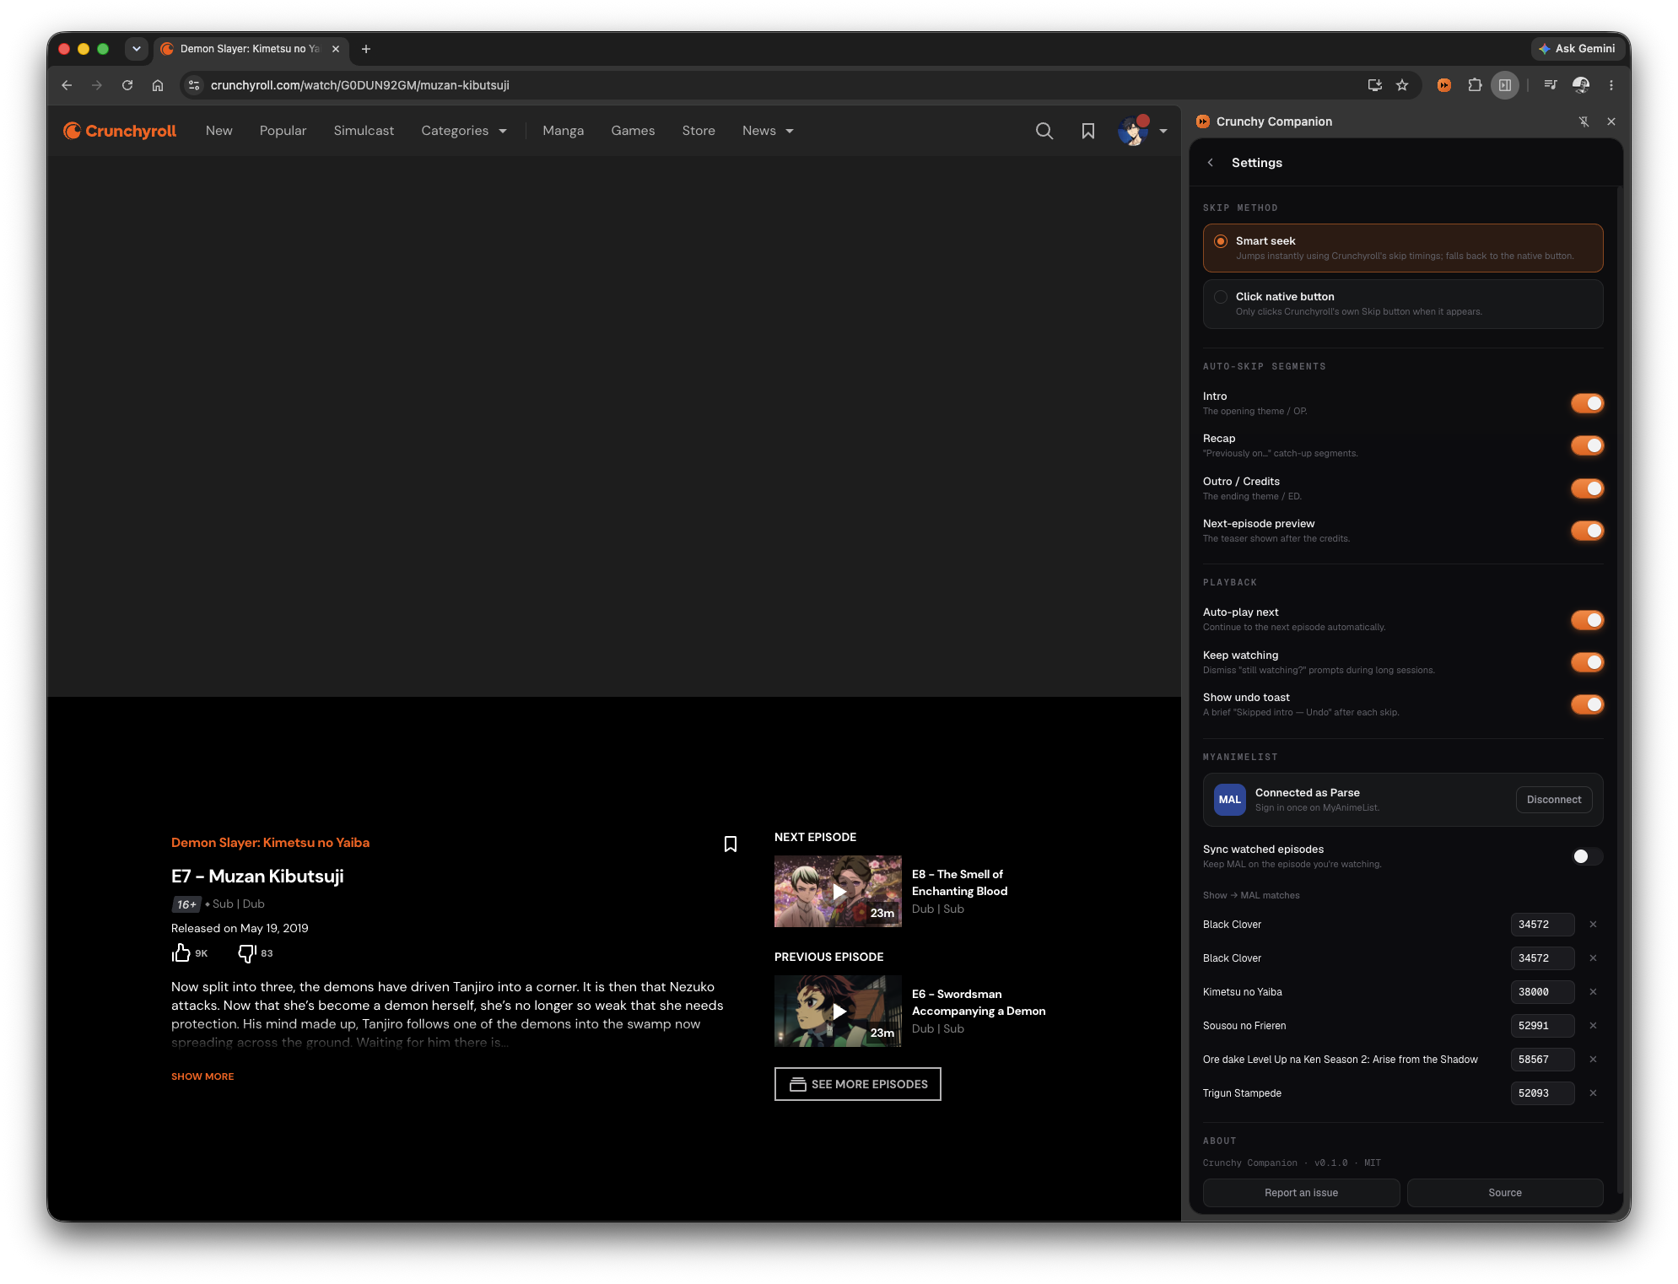Screen dimensions: 1678x1284
Task: Click SEE MORE EPISODES button
Action: (858, 1084)
